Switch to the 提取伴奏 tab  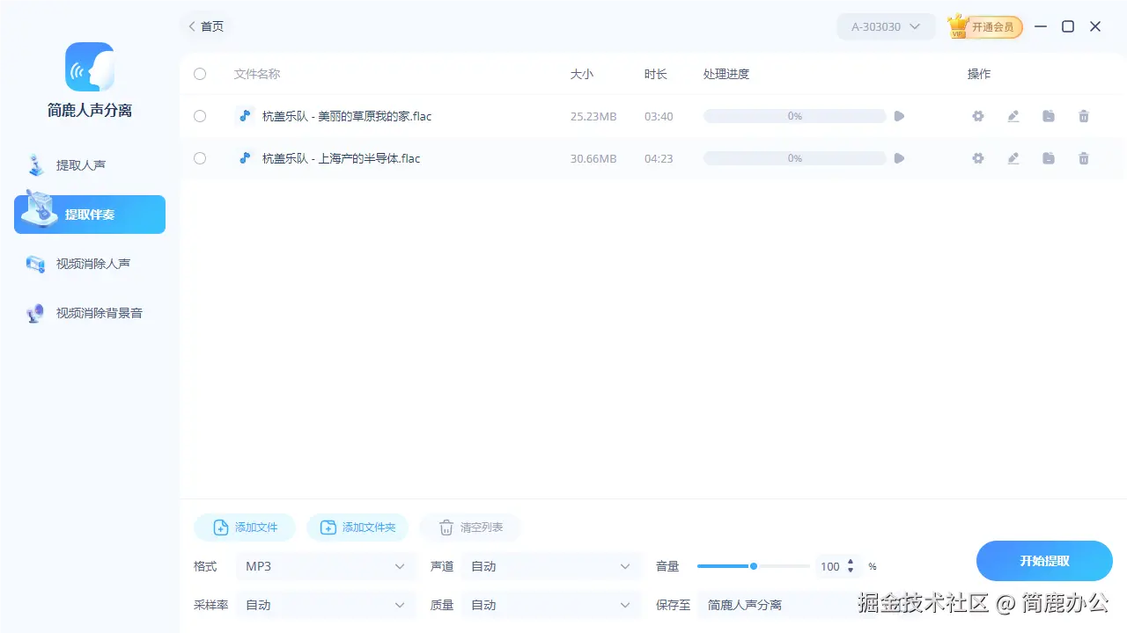pos(89,214)
